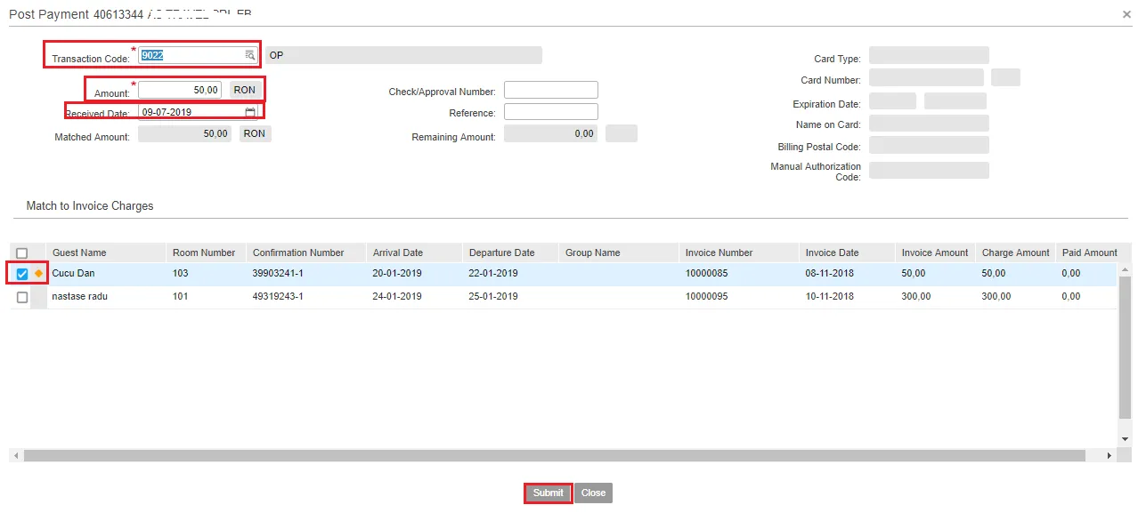Click arrival date 20-01-2019
This screenshot has width=1138, height=513.
397,274
